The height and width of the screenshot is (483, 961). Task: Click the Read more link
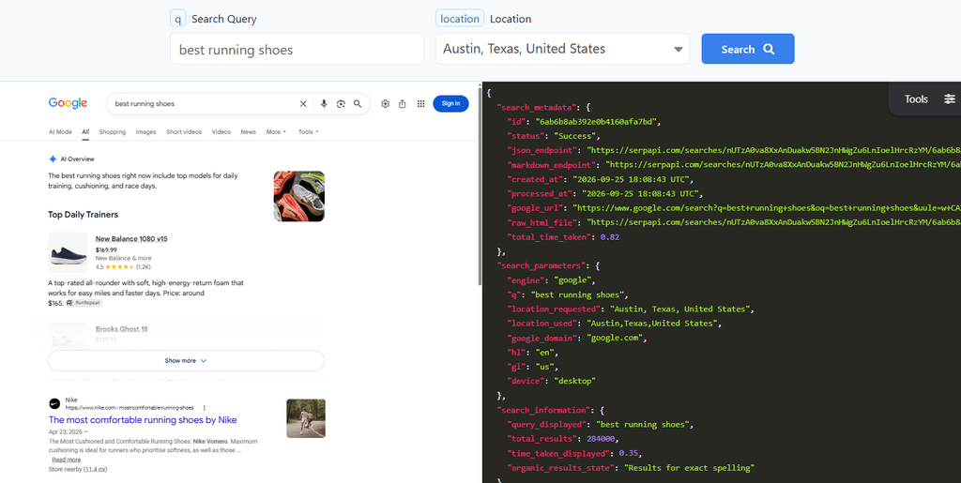67,460
